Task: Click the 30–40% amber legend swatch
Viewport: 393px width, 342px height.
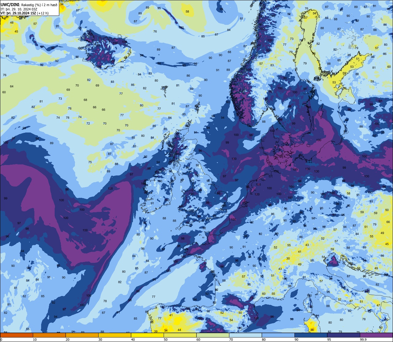Action: coord(115,335)
